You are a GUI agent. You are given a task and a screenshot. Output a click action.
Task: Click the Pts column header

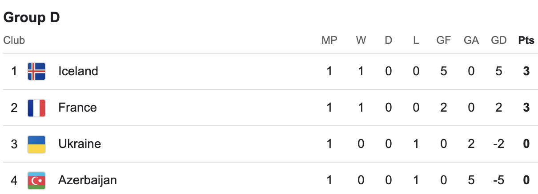click(526, 40)
